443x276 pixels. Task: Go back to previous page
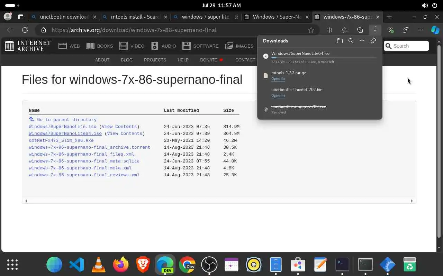[10, 30]
